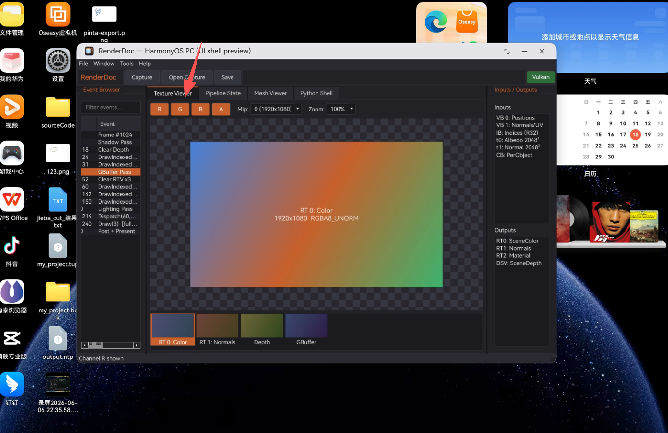Click the event list right scroll arrow
Screen dimensions: 668x433
[x=137, y=345]
